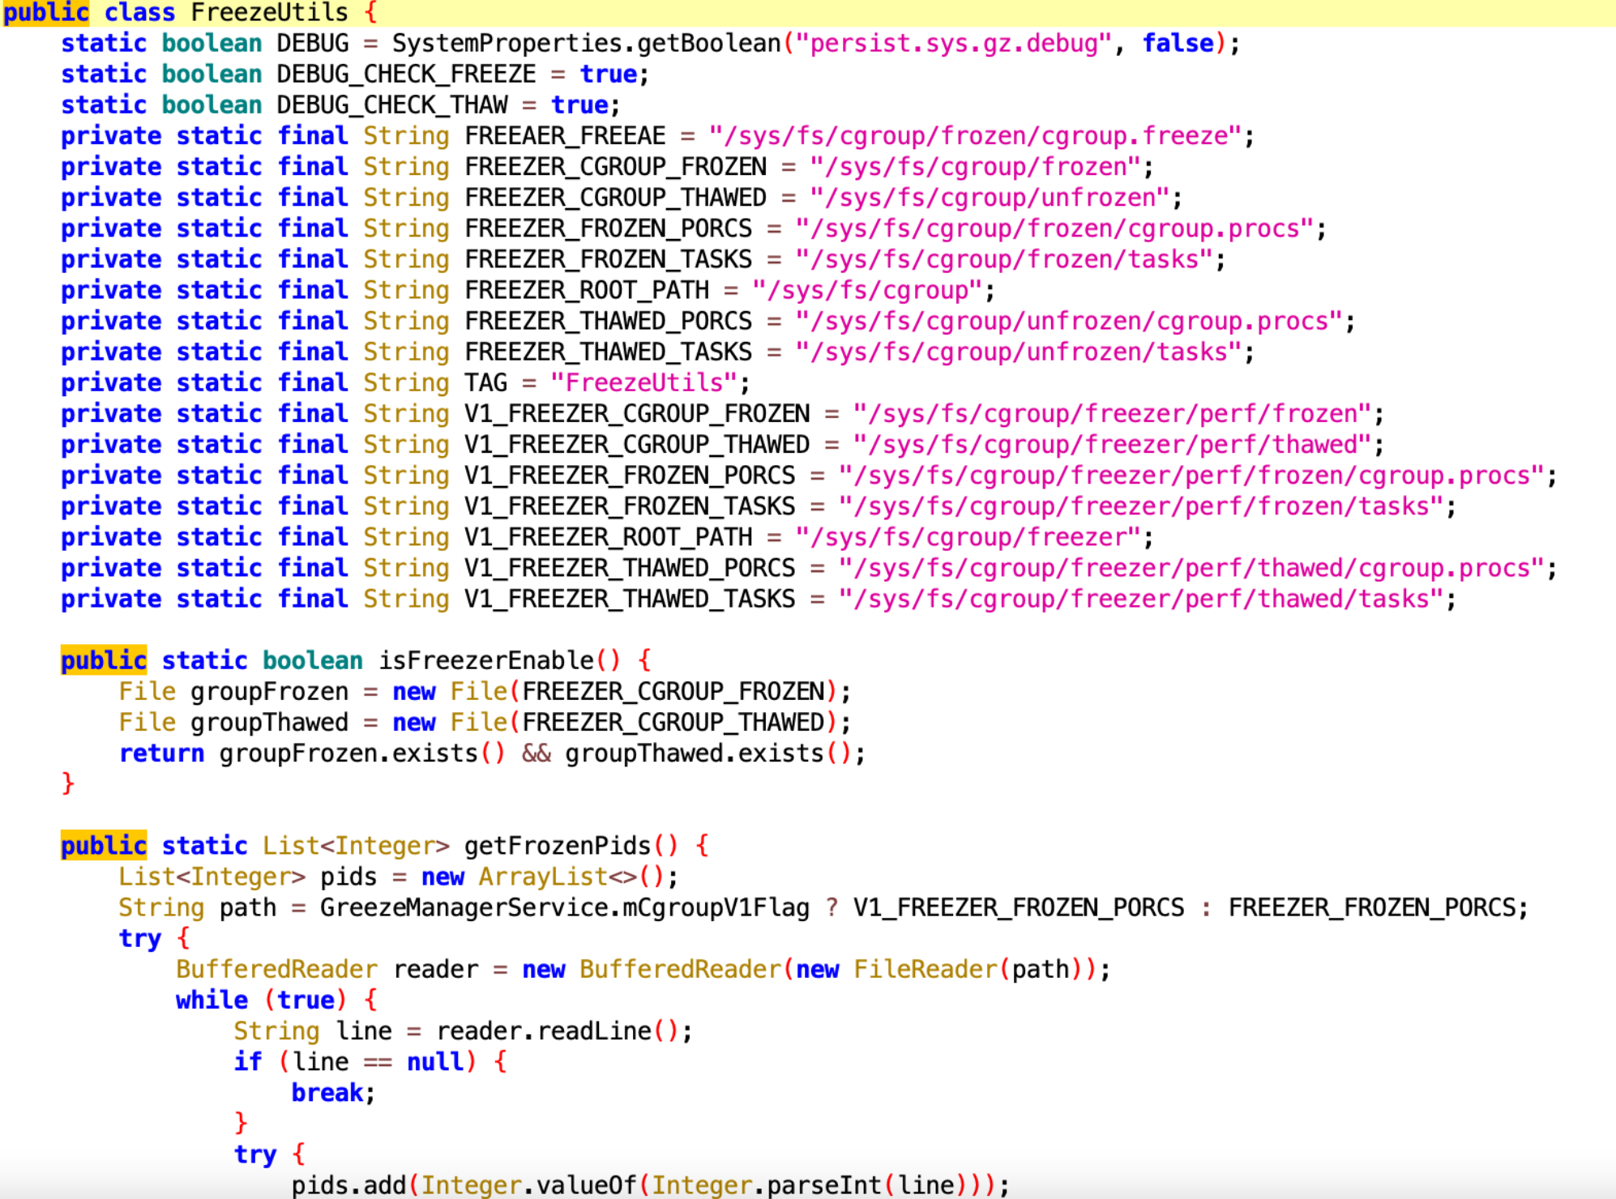Click the highlighted public before isFreezerEnable
Viewport: 1616px width, 1199px height.
click(103, 661)
